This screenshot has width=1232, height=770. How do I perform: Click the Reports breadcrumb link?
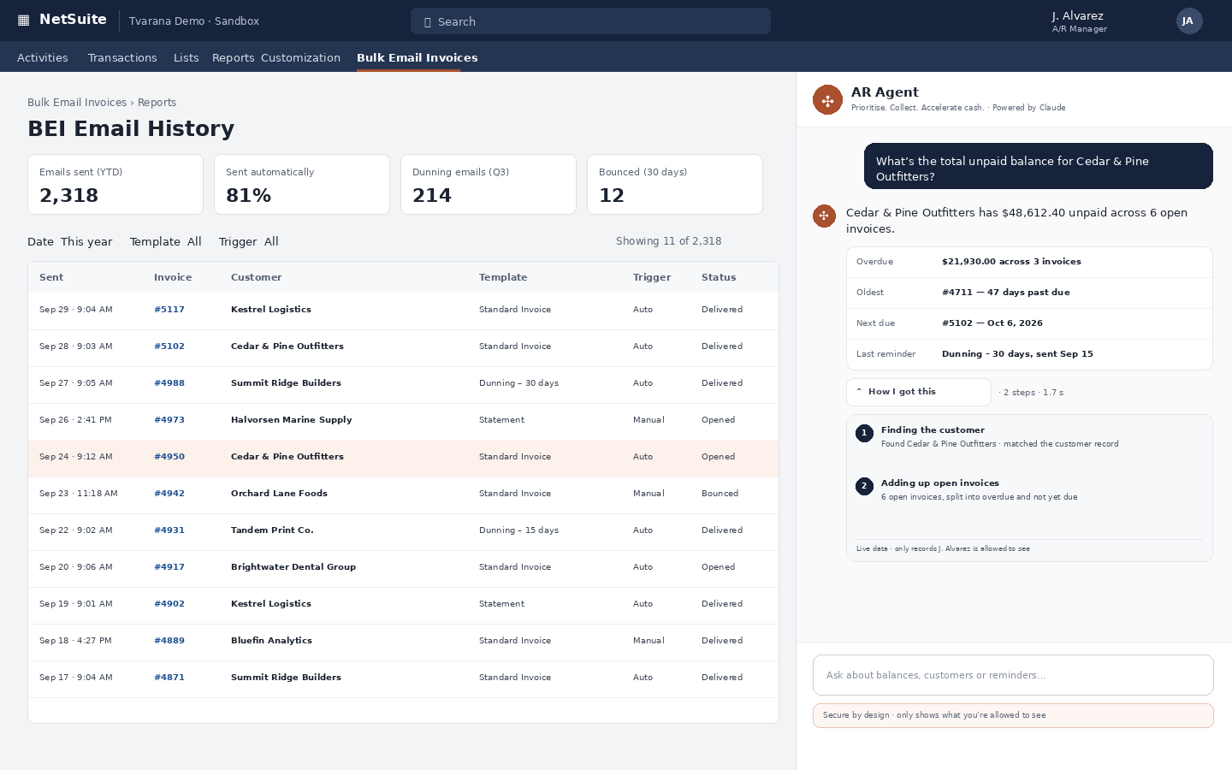157,103
